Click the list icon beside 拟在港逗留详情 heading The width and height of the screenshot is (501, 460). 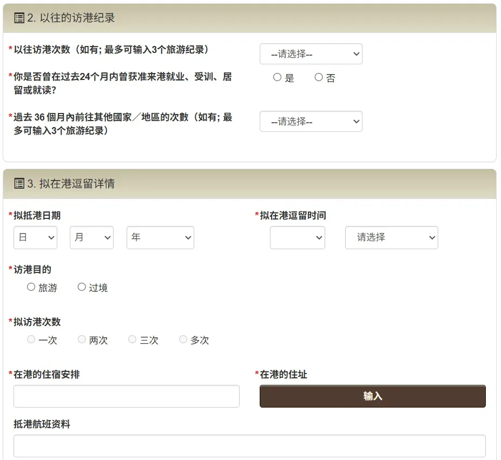19,184
